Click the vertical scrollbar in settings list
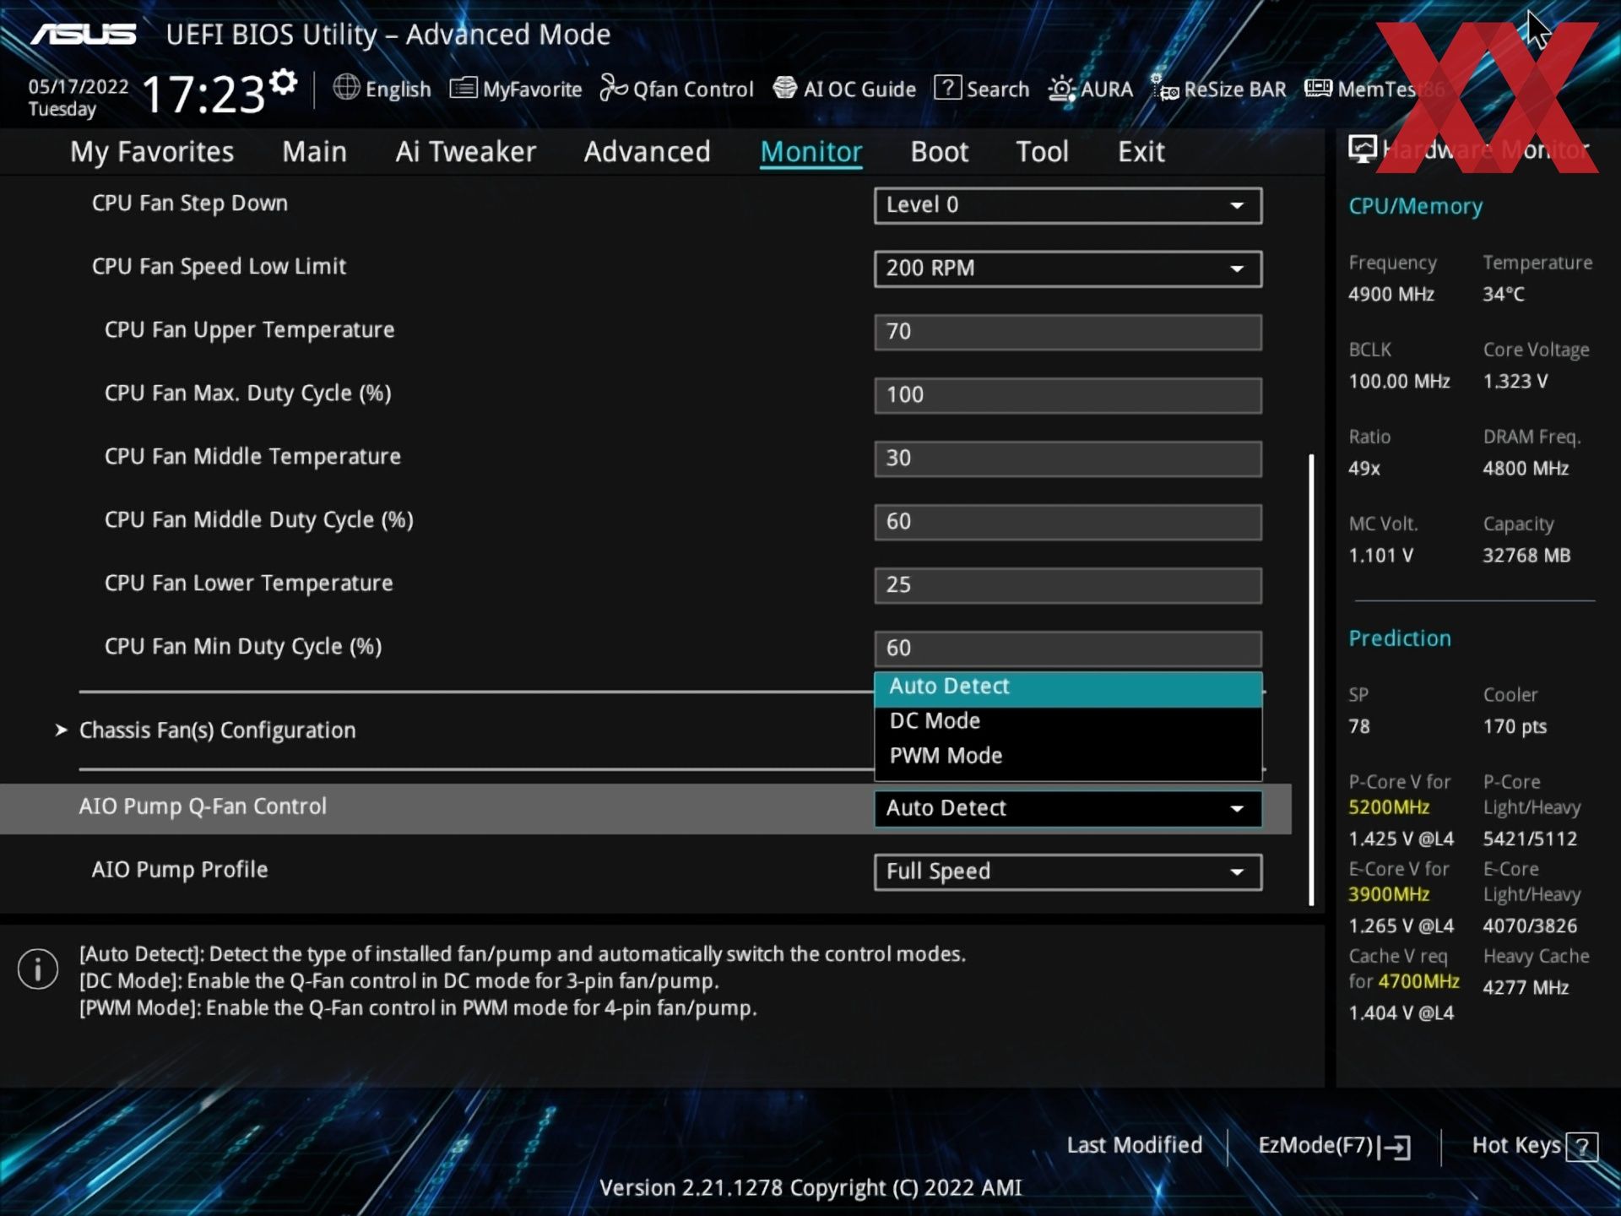The image size is (1621, 1216). (x=1311, y=680)
